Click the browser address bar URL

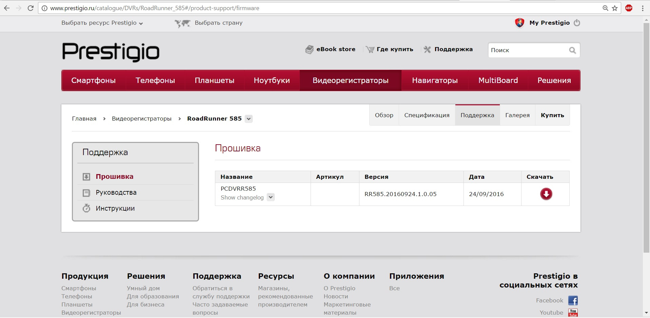point(155,8)
